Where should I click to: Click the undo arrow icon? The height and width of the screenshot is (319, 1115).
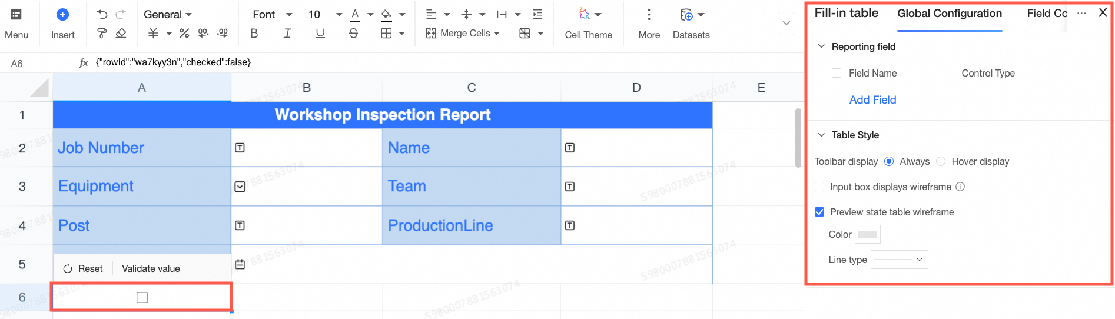point(102,14)
